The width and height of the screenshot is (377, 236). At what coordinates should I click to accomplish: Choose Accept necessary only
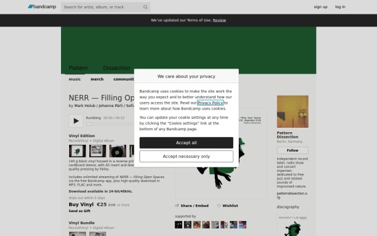point(186,157)
